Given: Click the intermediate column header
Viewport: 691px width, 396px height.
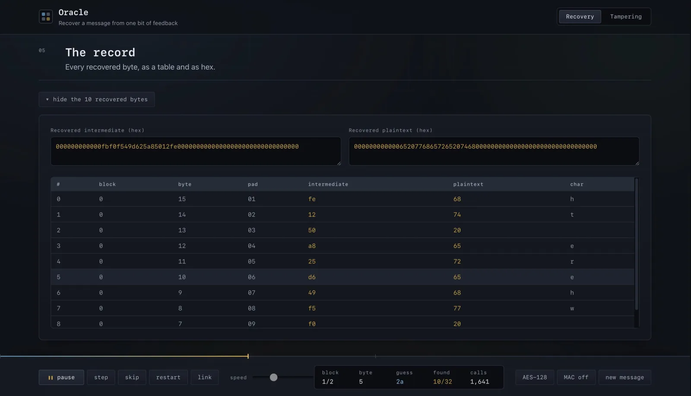Looking at the screenshot, I should click(x=328, y=184).
